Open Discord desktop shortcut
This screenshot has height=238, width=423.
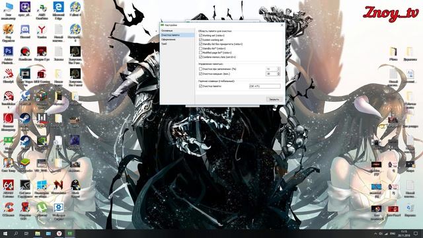coord(25,32)
